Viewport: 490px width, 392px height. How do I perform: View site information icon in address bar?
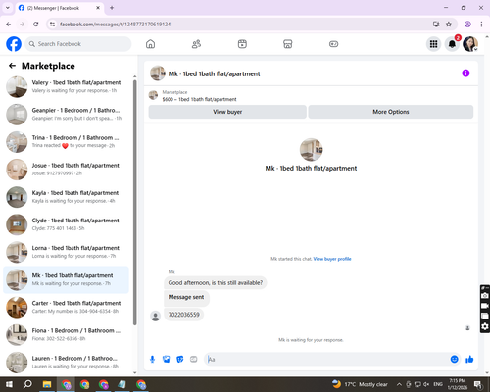point(52,24)
